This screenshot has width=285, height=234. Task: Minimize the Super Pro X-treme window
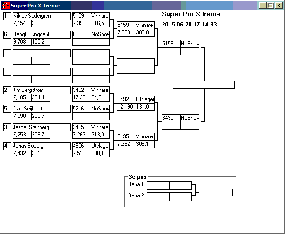(263, 6)
